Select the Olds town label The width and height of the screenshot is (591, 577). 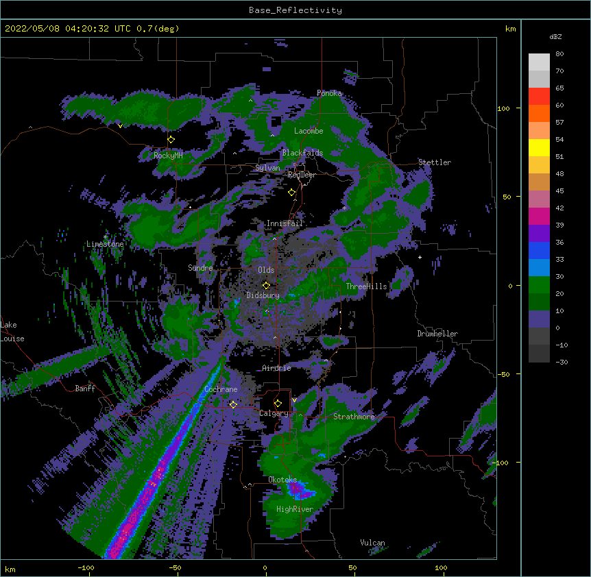pyautogui.click(x=266, y=270)
